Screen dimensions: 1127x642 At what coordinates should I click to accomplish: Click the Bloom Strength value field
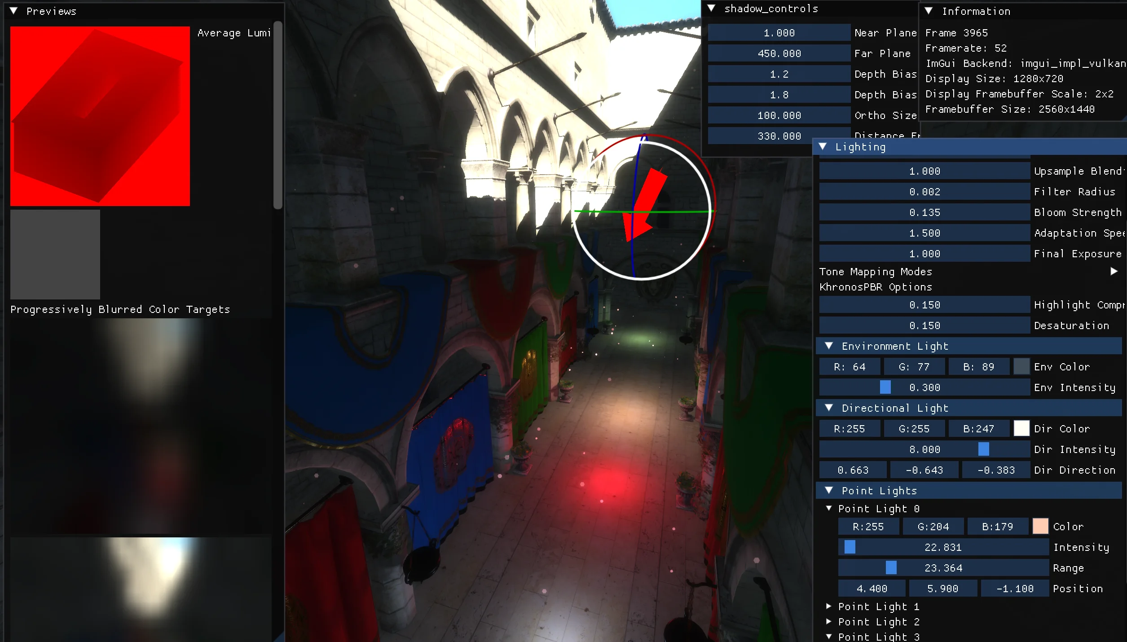[x=924, y=212]
